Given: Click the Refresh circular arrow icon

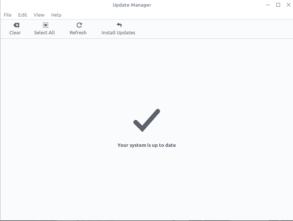Looking at the screenshot, I should 79,25.
